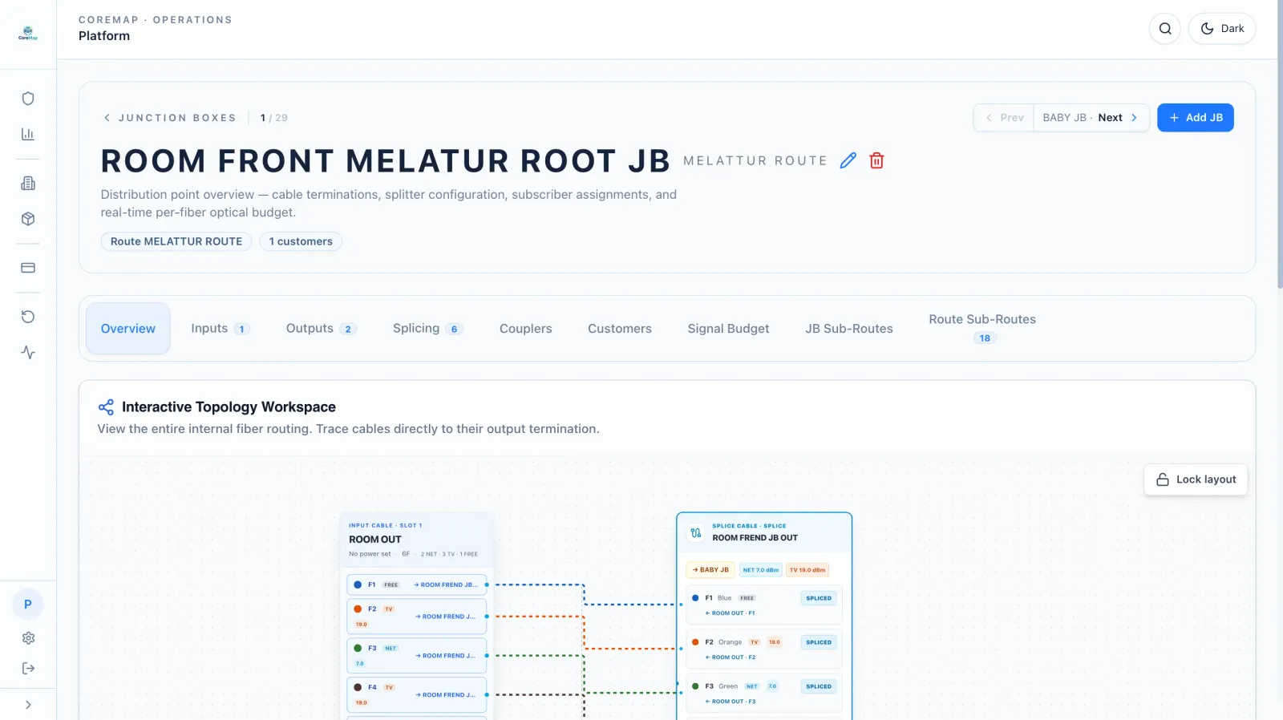Open the Customers tab
The image size is (1283, 720).
(x=620, y=329)
